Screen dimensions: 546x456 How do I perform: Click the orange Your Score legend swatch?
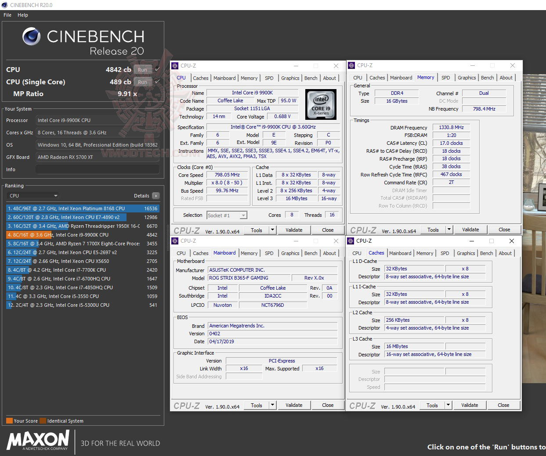coord(9,420)
